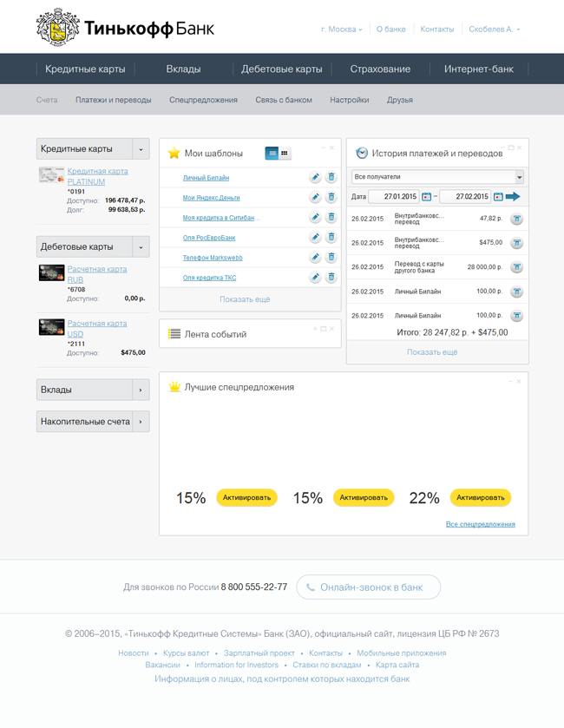Open Все спецпредложения link

[481, 524]
